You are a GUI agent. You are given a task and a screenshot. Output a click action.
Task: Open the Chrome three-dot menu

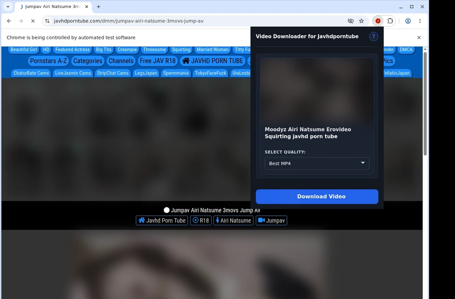pos(420,21)
